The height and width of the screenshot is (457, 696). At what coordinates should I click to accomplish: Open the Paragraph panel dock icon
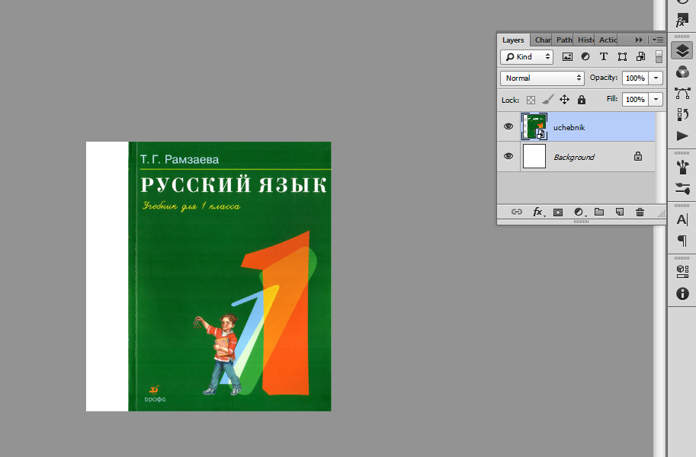click(682, 241)
